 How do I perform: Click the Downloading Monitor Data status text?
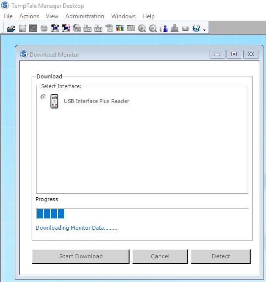click(77, 228)
